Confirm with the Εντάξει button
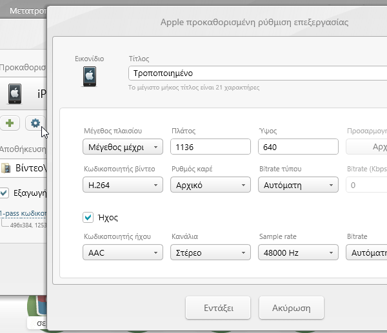The height and width of the screenshot is (333, 387). point(218,308)
